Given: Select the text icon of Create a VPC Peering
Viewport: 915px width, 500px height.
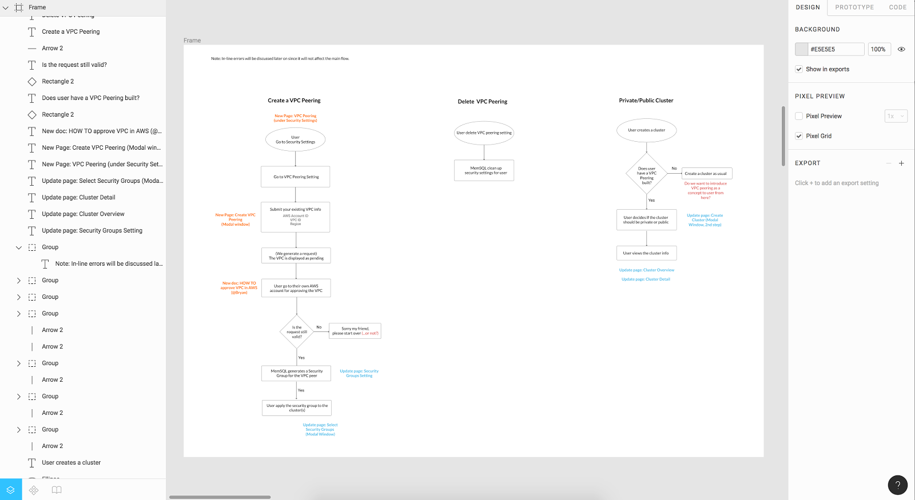Looking at the screenshot, I should point(32,32).
